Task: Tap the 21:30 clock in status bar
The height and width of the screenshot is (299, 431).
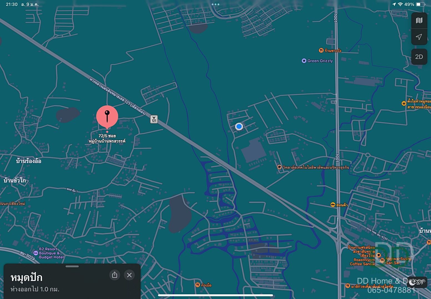Action: coord(12,4)
